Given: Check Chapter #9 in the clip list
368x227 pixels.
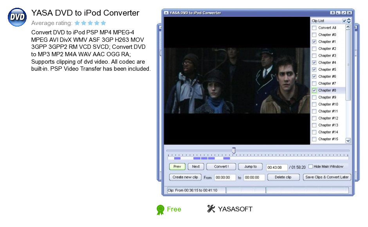Looking at the screenshot, I should click(314, 97).
